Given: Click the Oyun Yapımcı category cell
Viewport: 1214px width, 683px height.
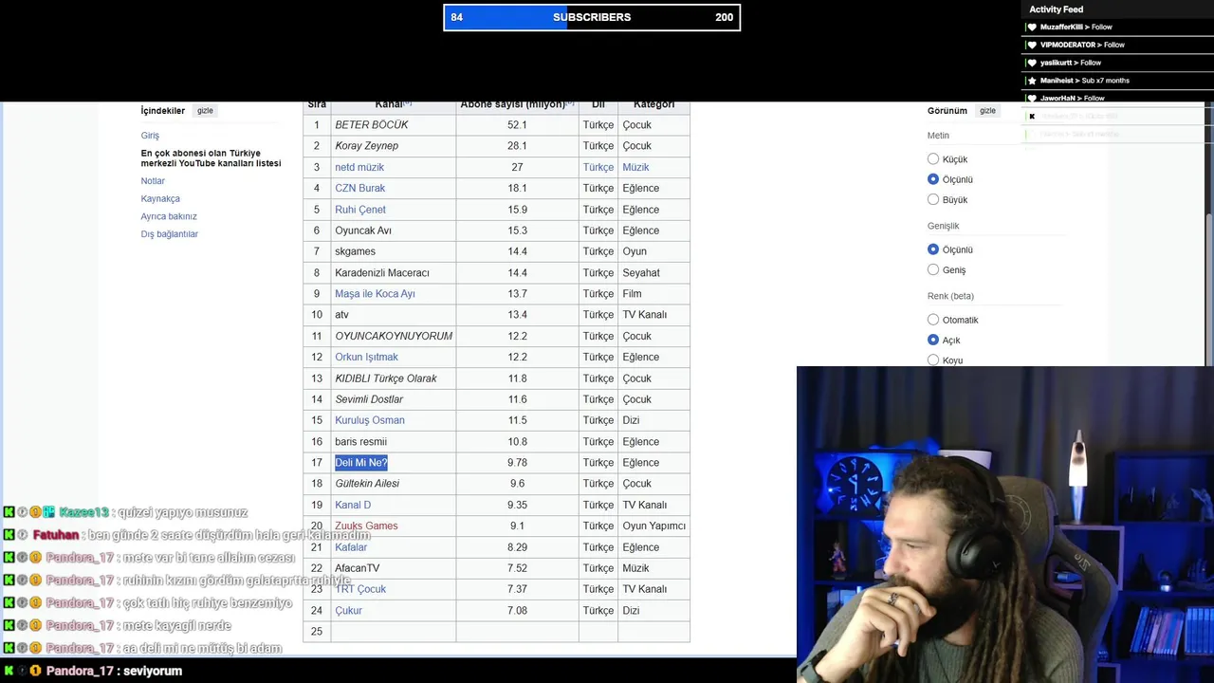Looking at the screenshot, I should (653, 526).
